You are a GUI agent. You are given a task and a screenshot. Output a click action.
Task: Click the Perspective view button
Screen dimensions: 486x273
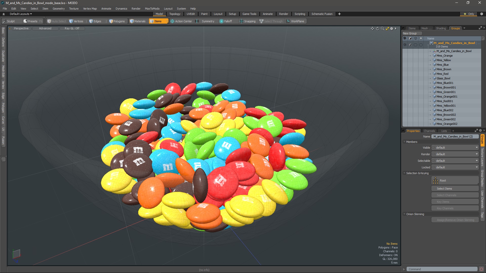[x=21, y=28]
